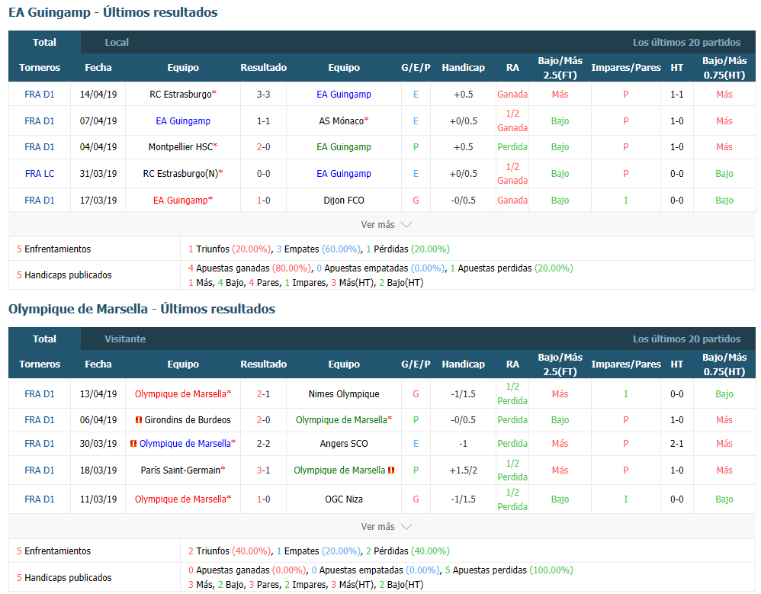Click Angers SCO team name
This screenshot has width=761, height=594.
(344, 444)
